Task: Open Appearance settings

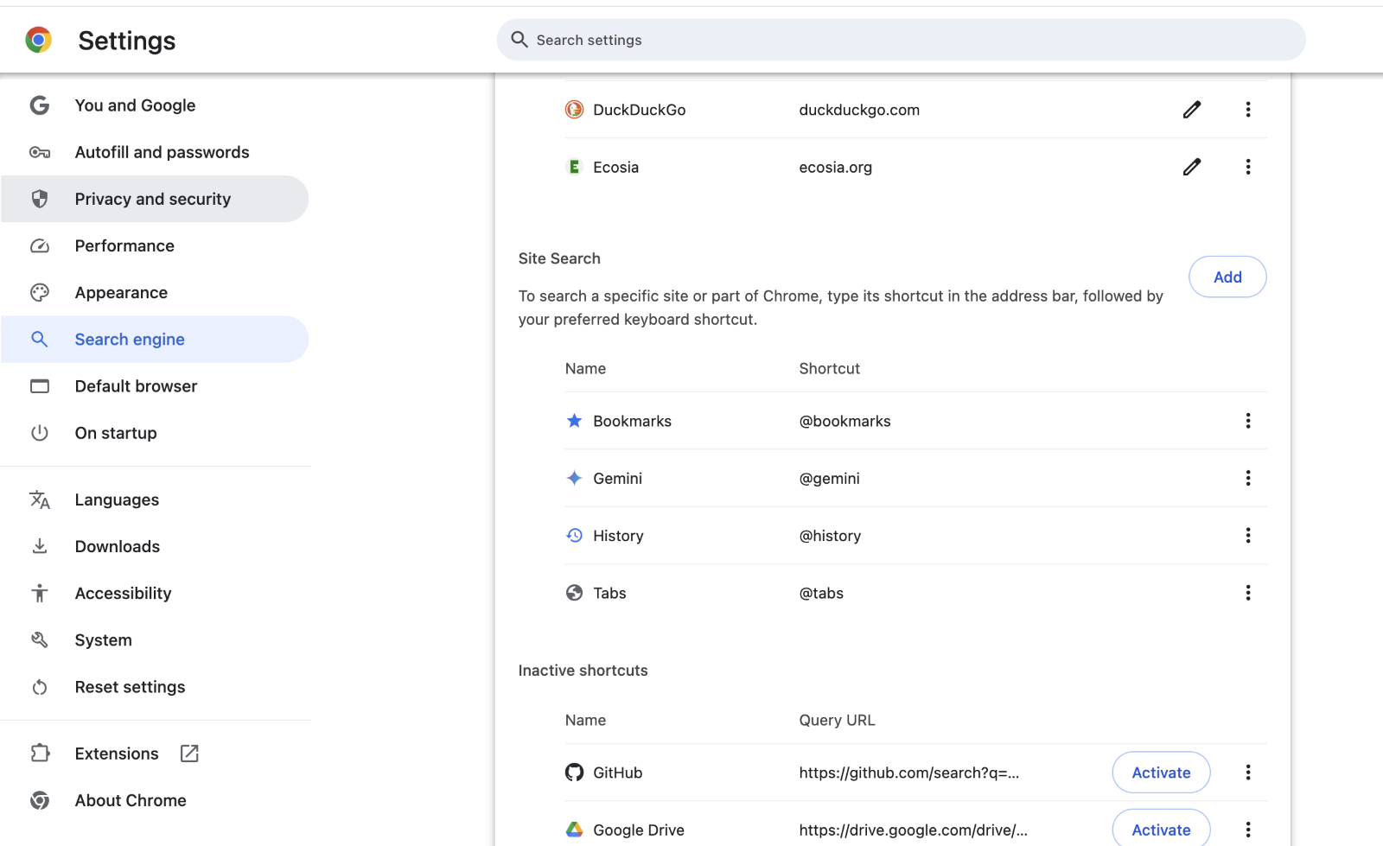Action: [155, 293]
